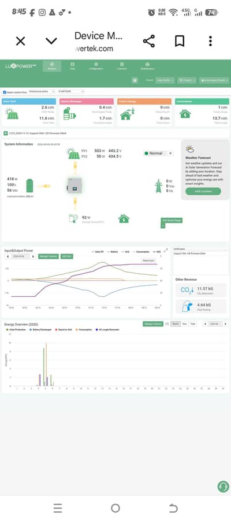Screen dimensions: 231x521
Task: Click the Input&Output Power date field
Action: (20, 256)
